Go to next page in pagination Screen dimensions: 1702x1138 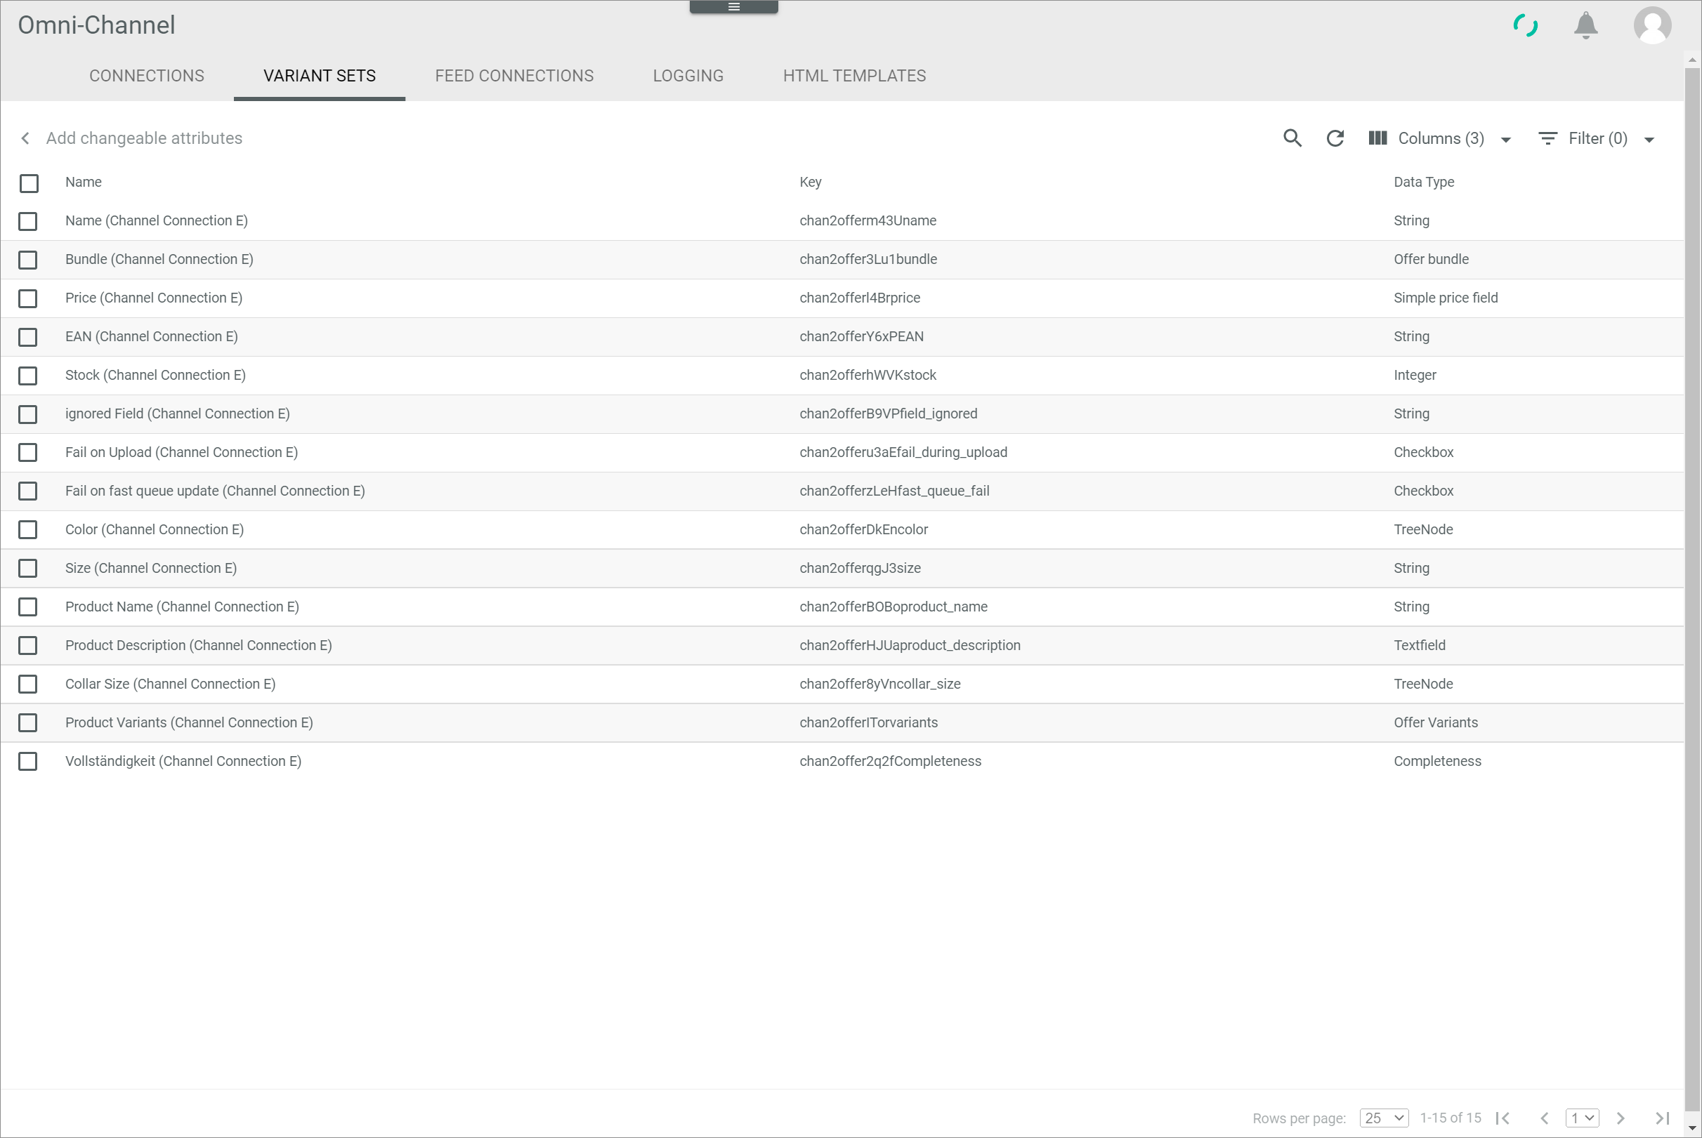pos(1620,1118)
